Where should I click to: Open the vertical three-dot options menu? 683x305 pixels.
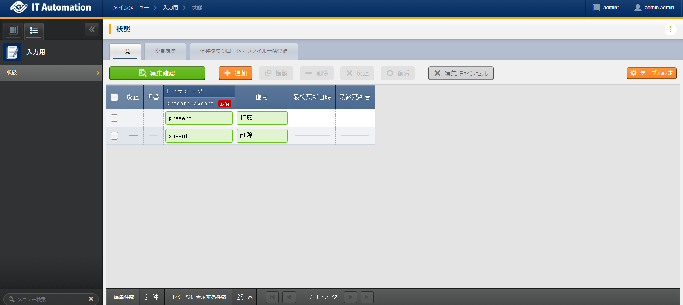pyautogui.click(x=670, y=29)
